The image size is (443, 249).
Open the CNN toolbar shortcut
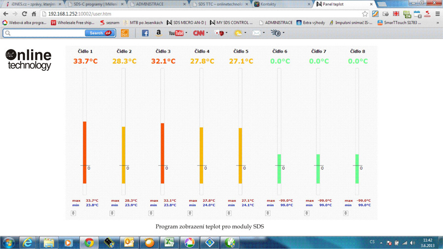coord(198,33)
